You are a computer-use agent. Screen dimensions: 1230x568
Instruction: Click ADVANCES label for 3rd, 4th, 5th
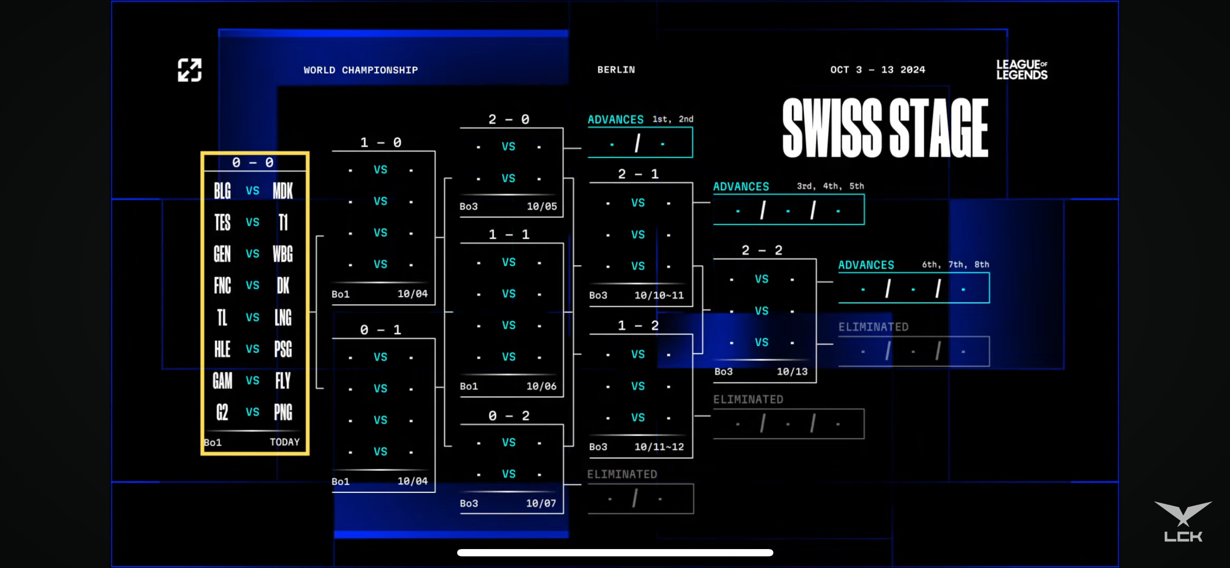[741, 186]
